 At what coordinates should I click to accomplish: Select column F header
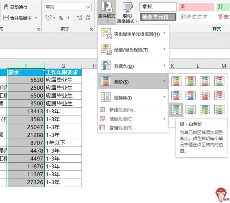coord(26,66)
